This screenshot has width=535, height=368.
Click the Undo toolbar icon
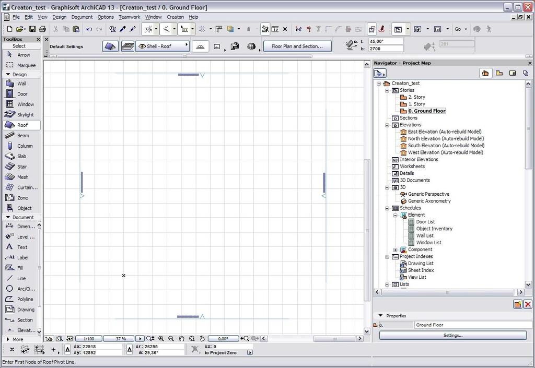(x=89, y=29)
